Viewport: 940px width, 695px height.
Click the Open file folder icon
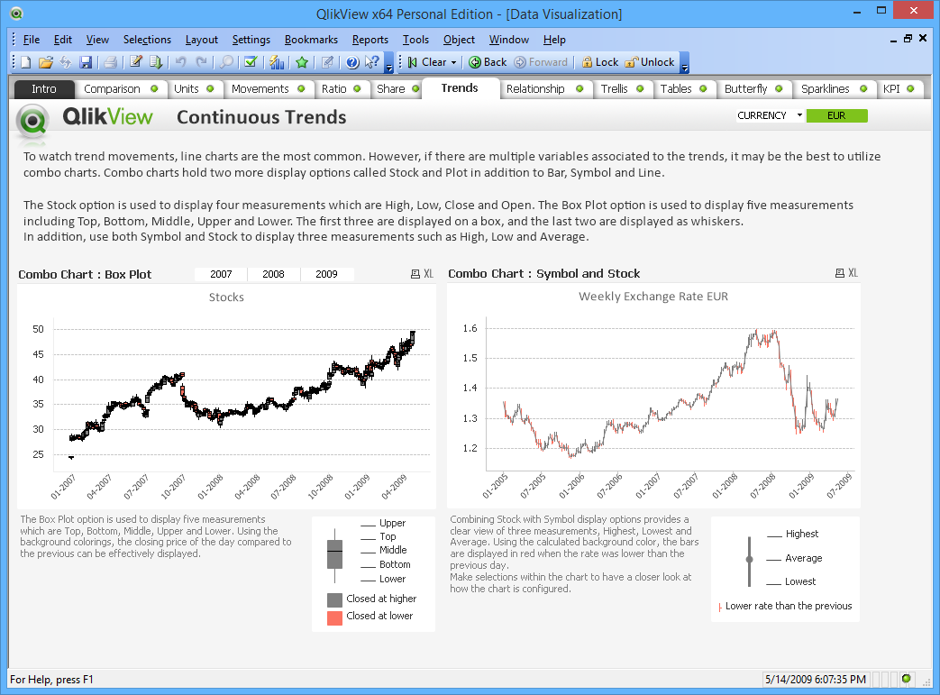click(x=45, y=62)
